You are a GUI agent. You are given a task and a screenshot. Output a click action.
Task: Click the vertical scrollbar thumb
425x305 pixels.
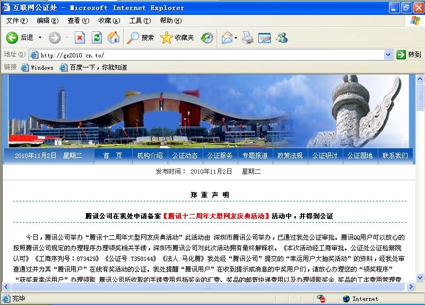pyautogui.click(x=420, y=97)
